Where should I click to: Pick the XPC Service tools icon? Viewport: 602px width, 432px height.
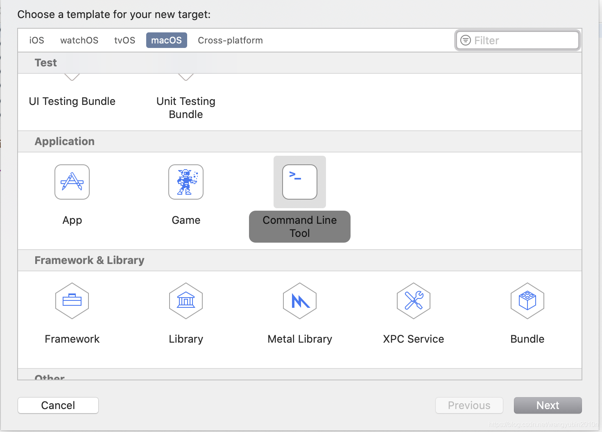[414, 301]
